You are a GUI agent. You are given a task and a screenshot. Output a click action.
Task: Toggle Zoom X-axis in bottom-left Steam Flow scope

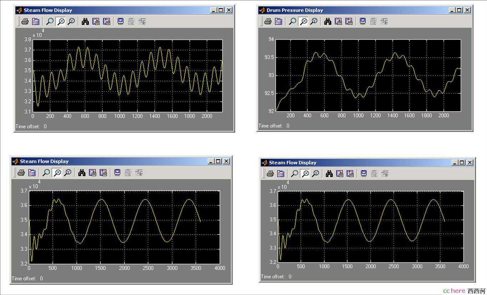(x=57, y=173)
